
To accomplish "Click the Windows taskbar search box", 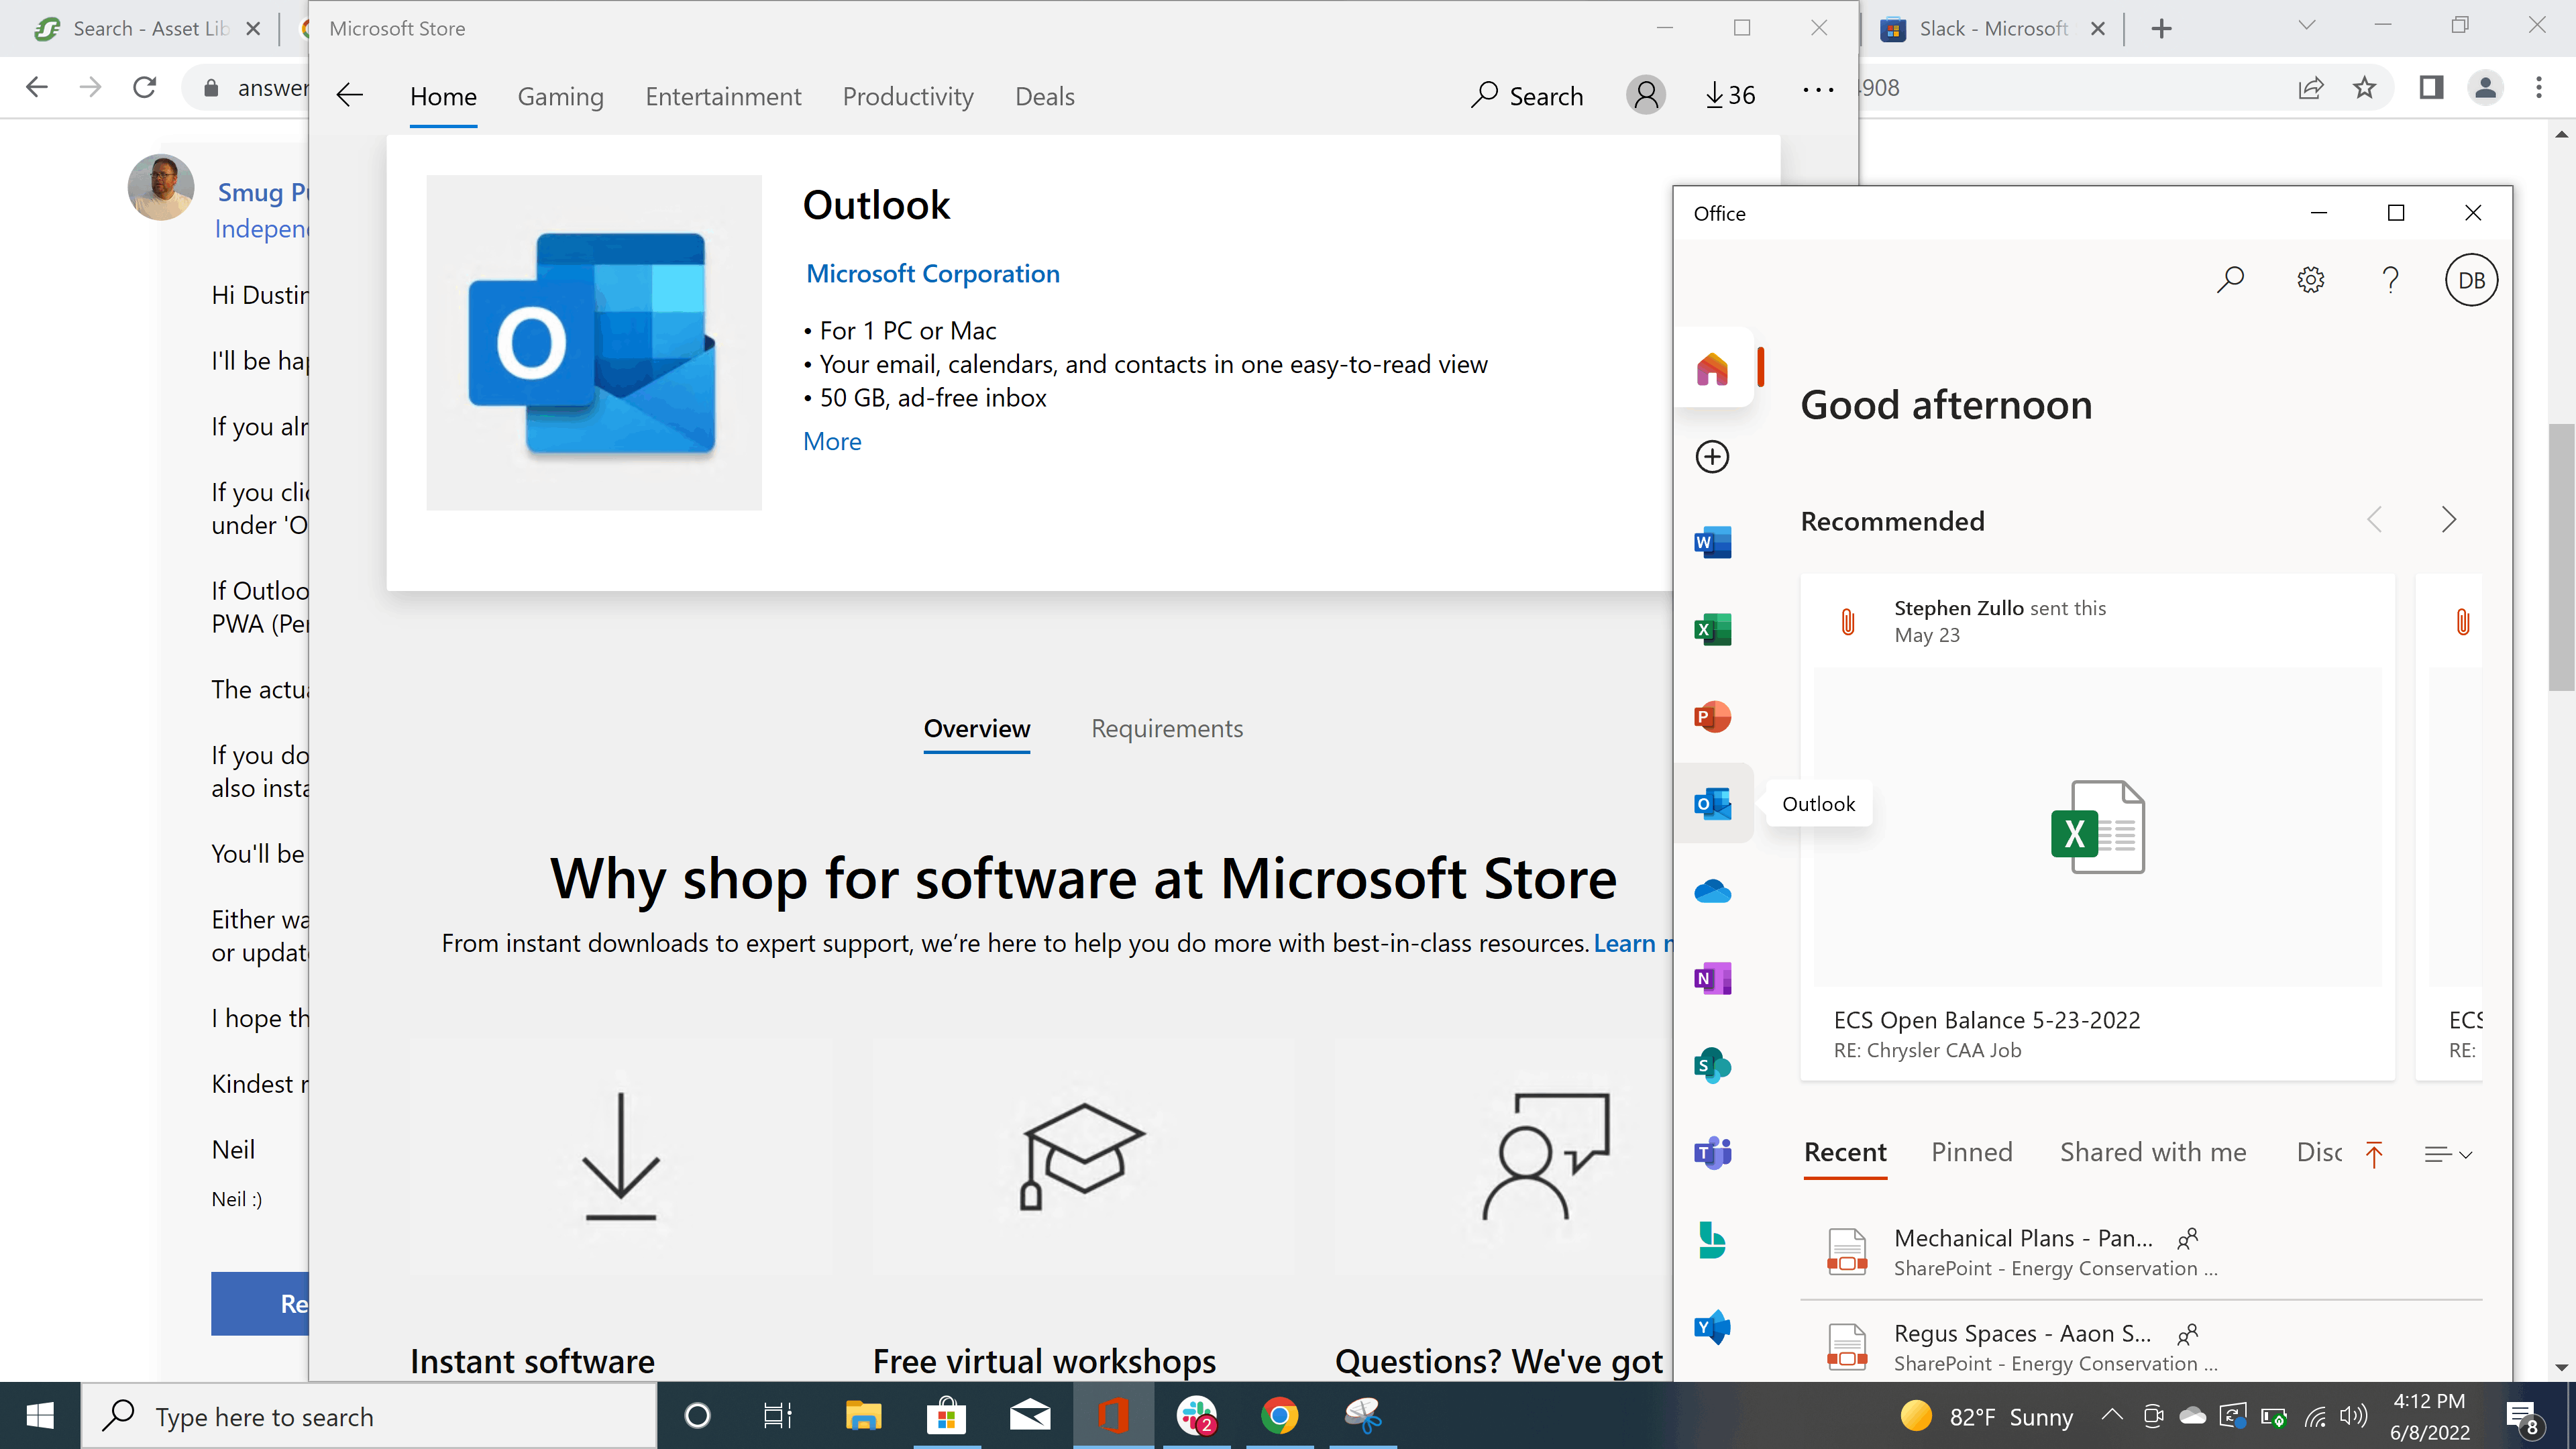I will click(368, 1416).
